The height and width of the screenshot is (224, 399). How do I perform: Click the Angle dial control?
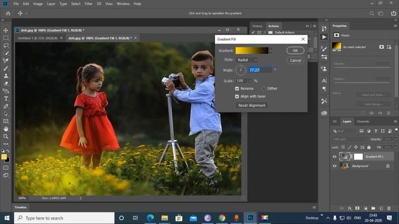[x=241, y=70]
